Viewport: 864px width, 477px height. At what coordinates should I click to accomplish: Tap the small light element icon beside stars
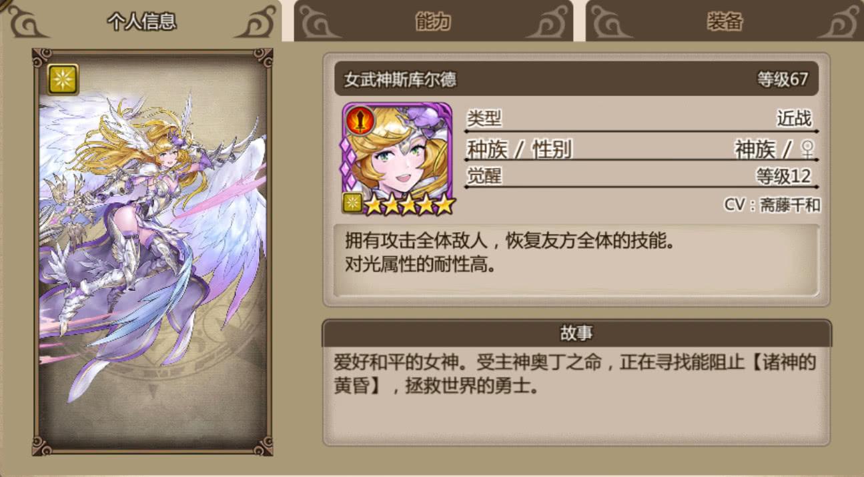352,203
